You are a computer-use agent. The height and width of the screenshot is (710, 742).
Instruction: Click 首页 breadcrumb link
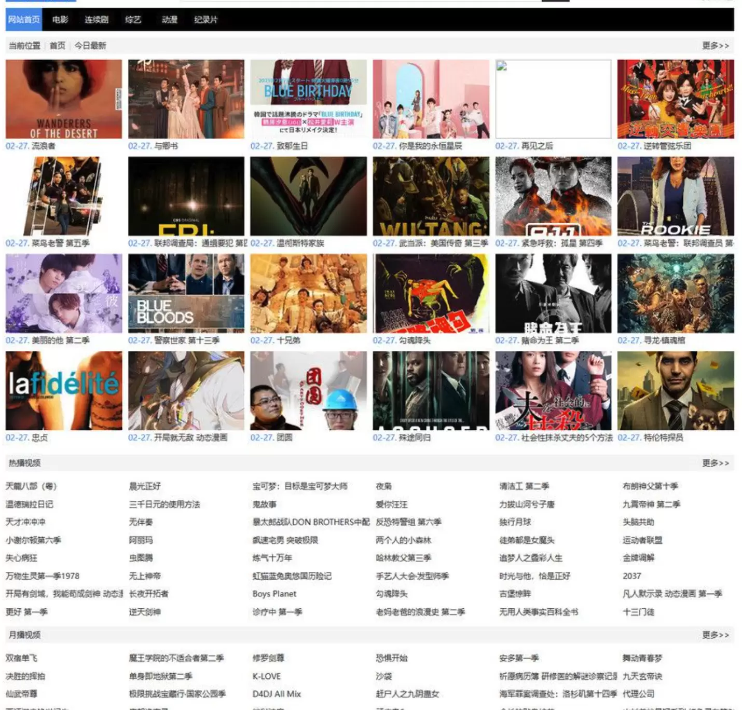[58, 46]
